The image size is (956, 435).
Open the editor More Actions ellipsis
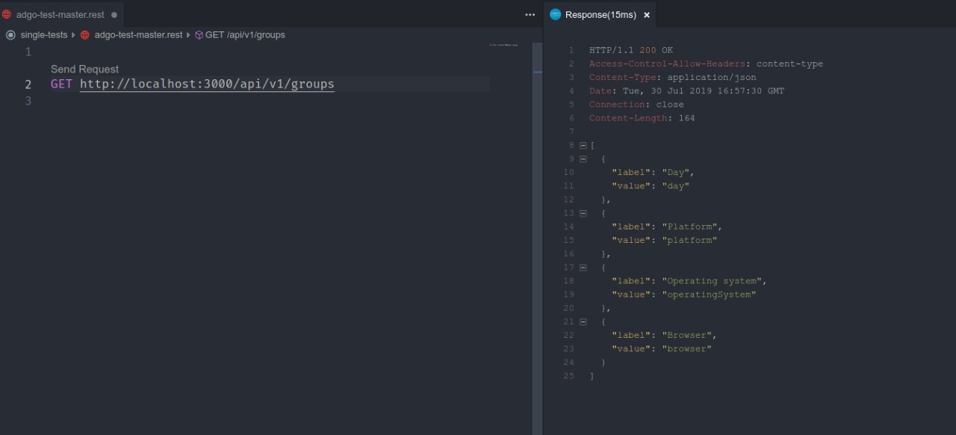pos(530,14)
